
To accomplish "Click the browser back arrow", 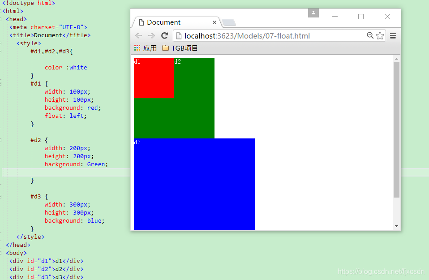I will (x=139, y=35).
